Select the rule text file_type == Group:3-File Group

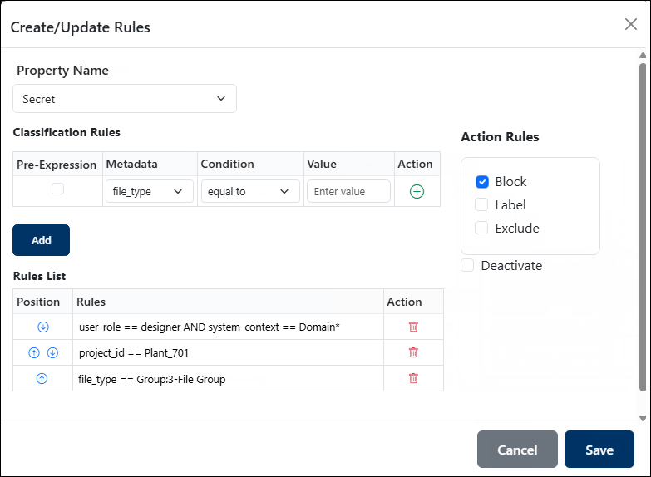coord(152,379)
